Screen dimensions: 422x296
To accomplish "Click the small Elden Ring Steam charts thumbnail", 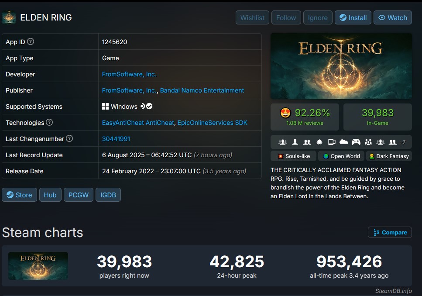I will [38, 266].
